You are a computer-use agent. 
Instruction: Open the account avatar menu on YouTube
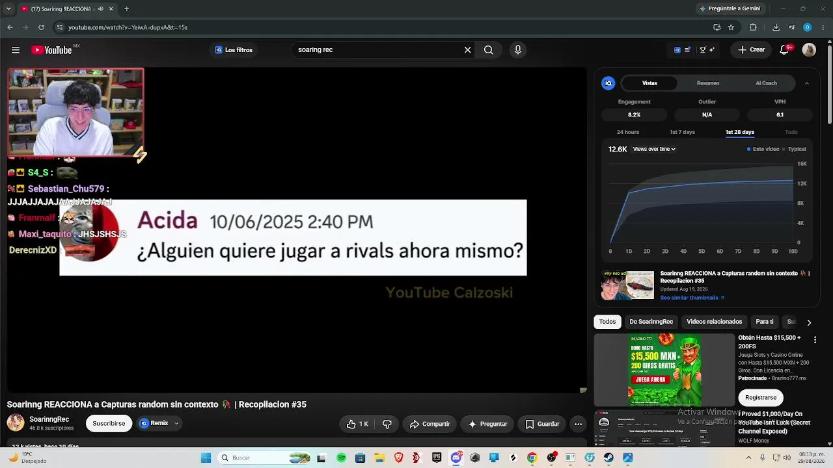(809, 50)
